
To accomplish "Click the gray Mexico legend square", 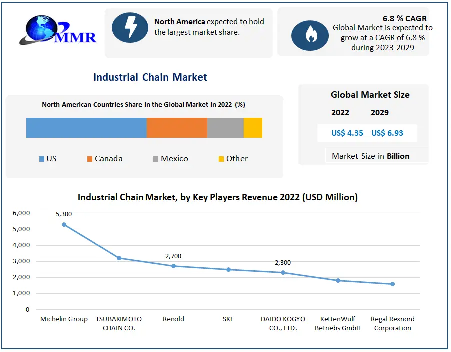I will click(156, 159).
